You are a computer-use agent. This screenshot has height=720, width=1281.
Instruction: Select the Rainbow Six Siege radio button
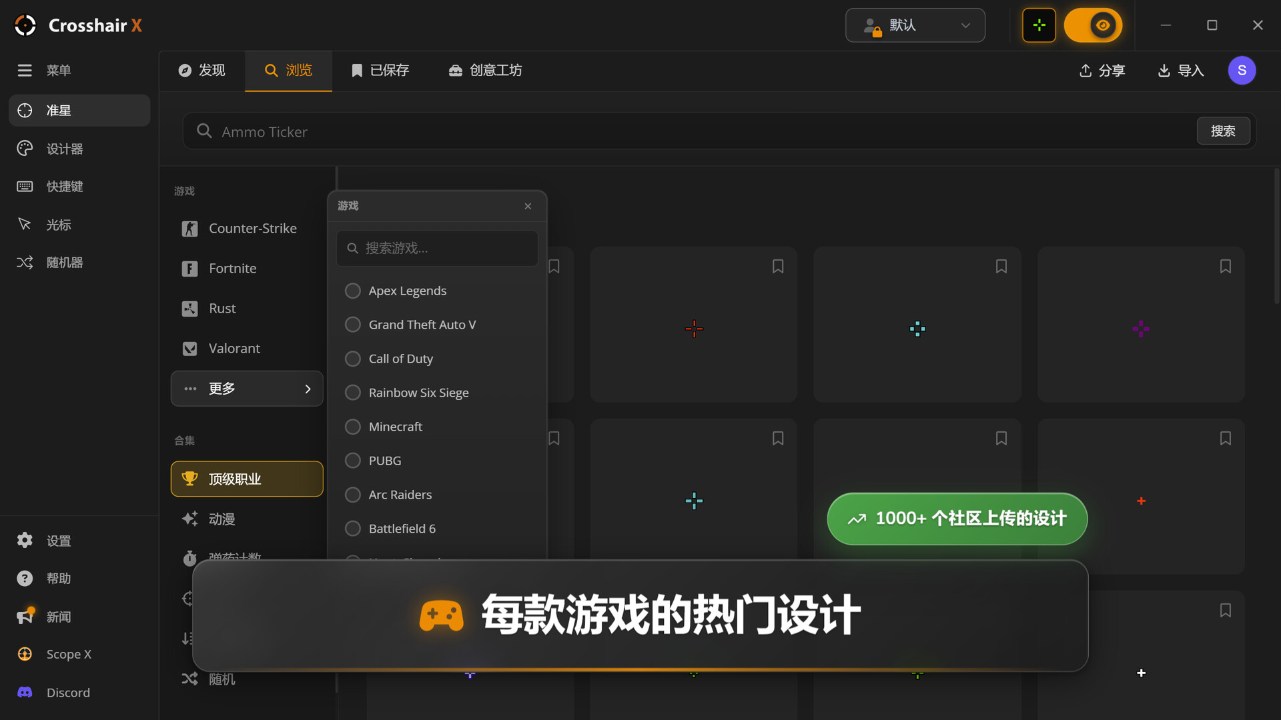point(353,393)
